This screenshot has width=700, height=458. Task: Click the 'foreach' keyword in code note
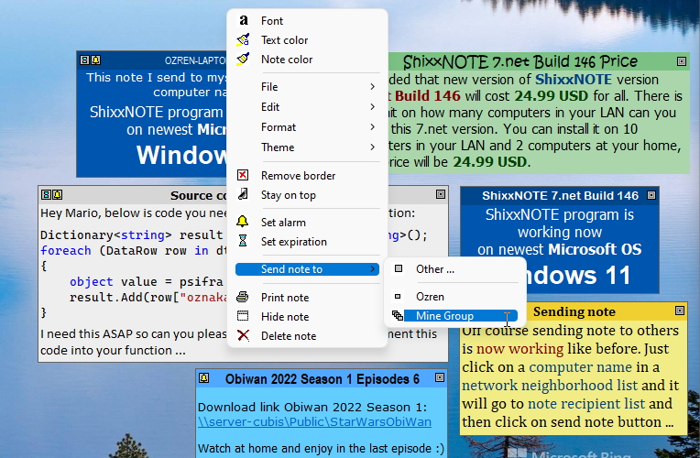tap(66, 250)
